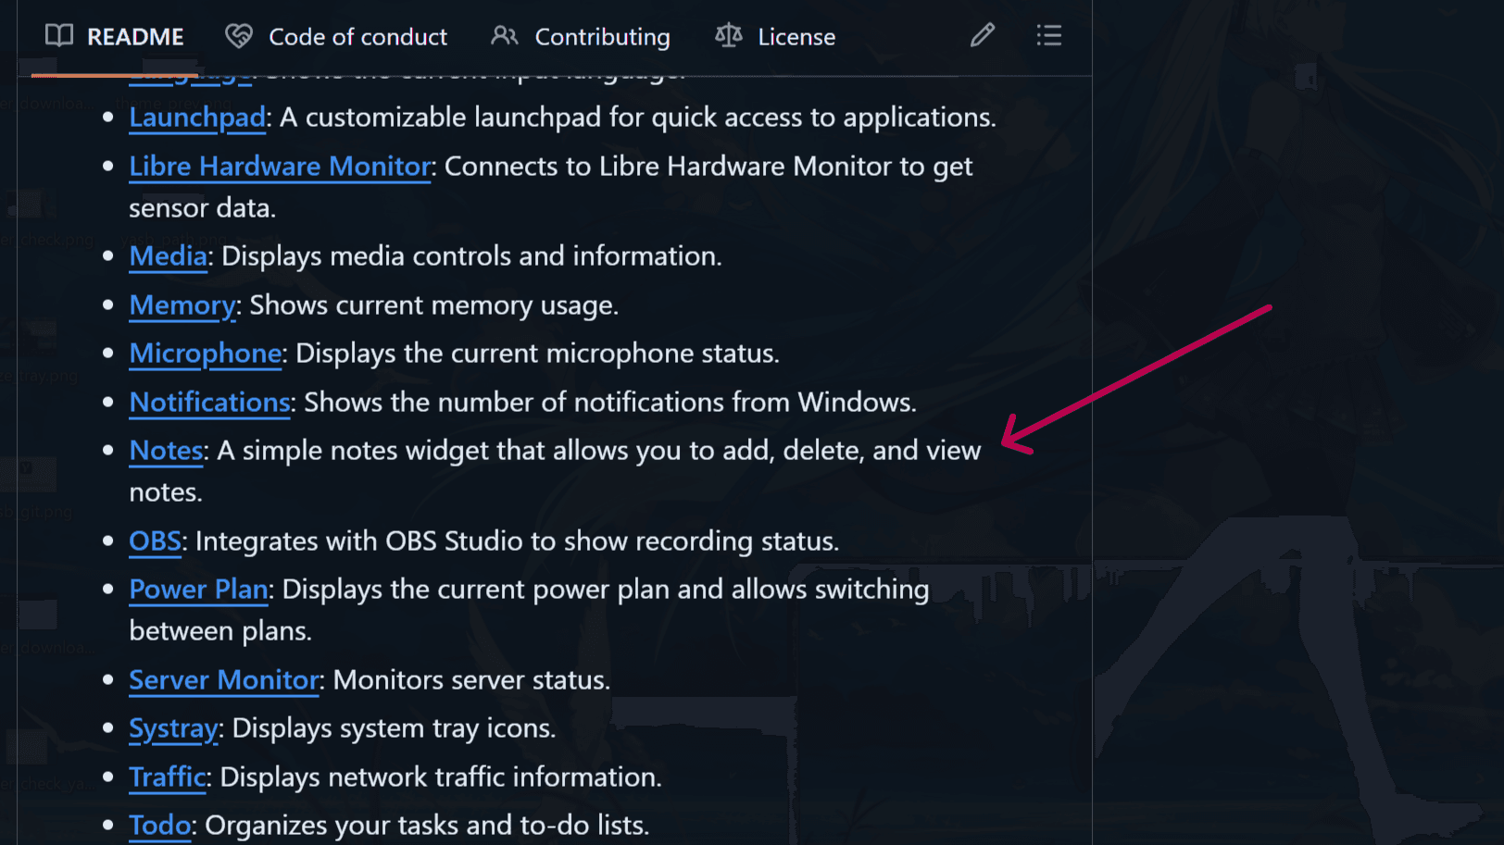Open the Launchpad widget link
The image size is (1504, 845).
click(197, 118)
